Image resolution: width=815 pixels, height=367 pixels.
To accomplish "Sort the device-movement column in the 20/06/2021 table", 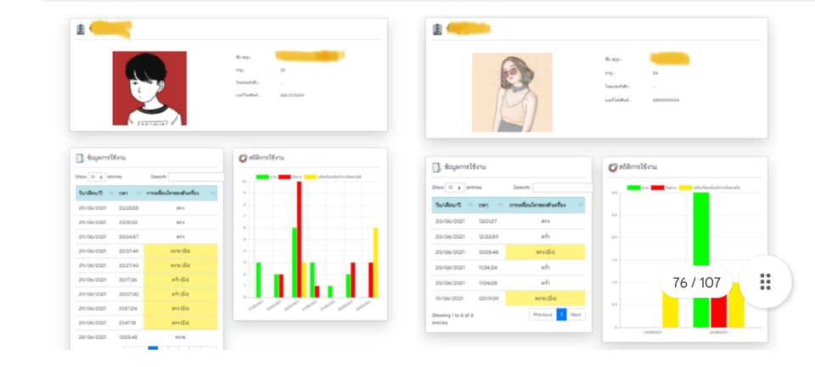I will click(545, 206).
